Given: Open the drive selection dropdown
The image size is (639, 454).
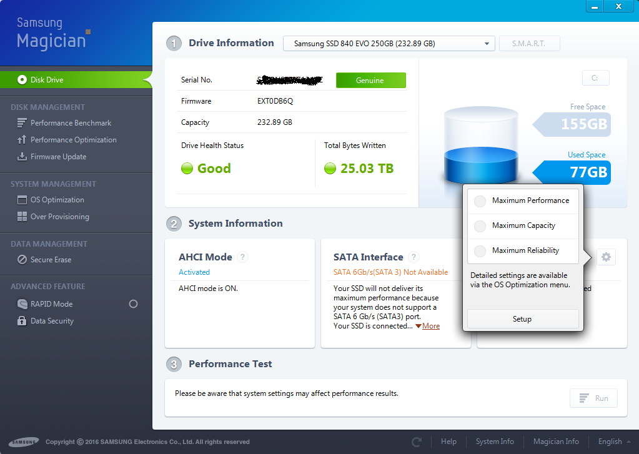Looking at the screenshot, I should 389,44.
